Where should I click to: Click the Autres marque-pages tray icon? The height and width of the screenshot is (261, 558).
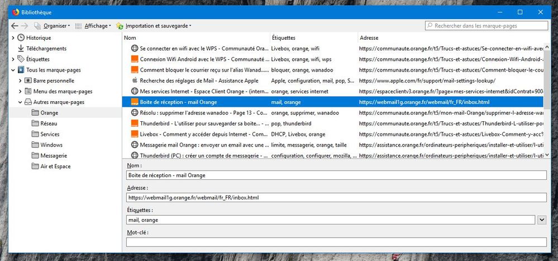tap(28, 102)
